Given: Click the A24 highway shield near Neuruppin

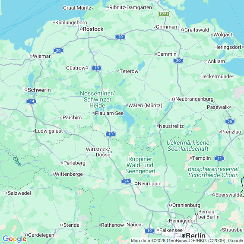Looking at the screenshot, I should [127, 181].
